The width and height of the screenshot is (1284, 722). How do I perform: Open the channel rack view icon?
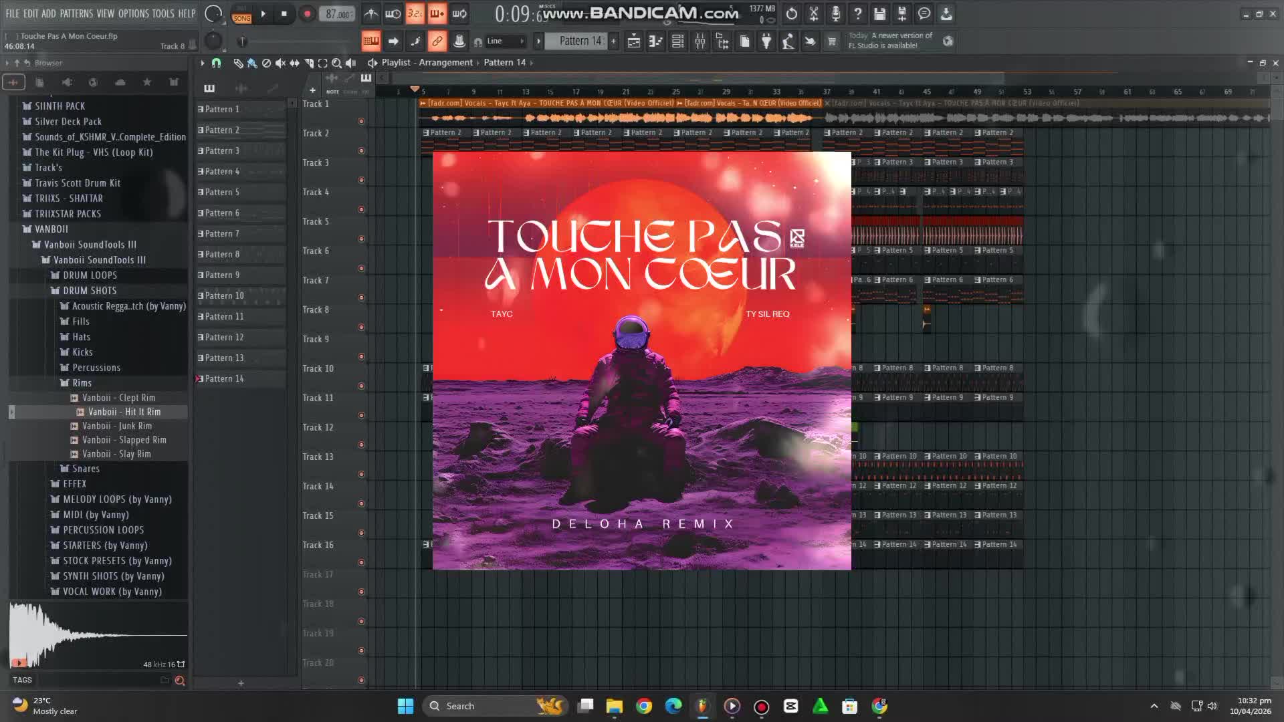point(677,41)
